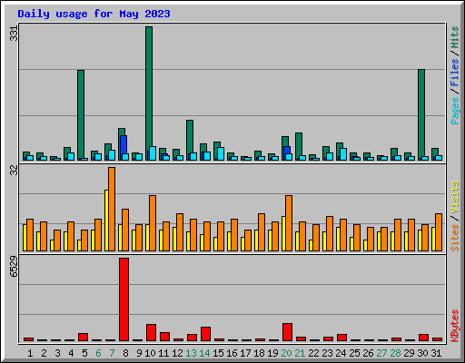Select day 18 on the x-axis
The width and height of the screenshot is (465, 363).
[259, 353]
